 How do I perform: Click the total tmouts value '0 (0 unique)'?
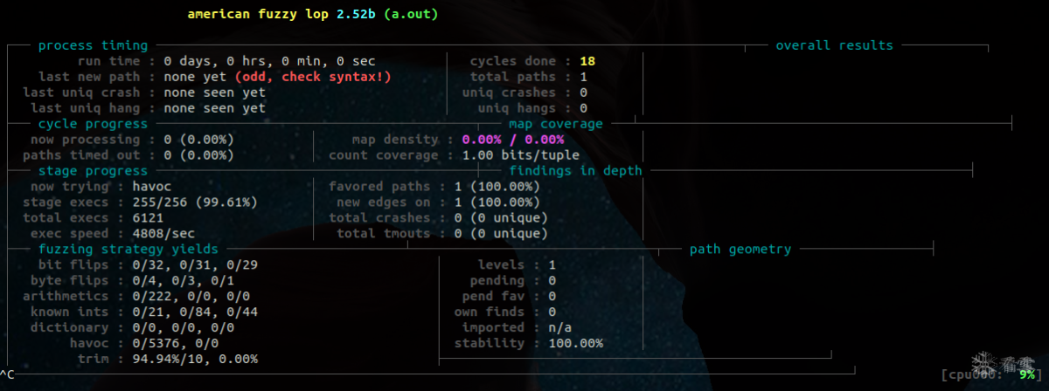point(501,234)
